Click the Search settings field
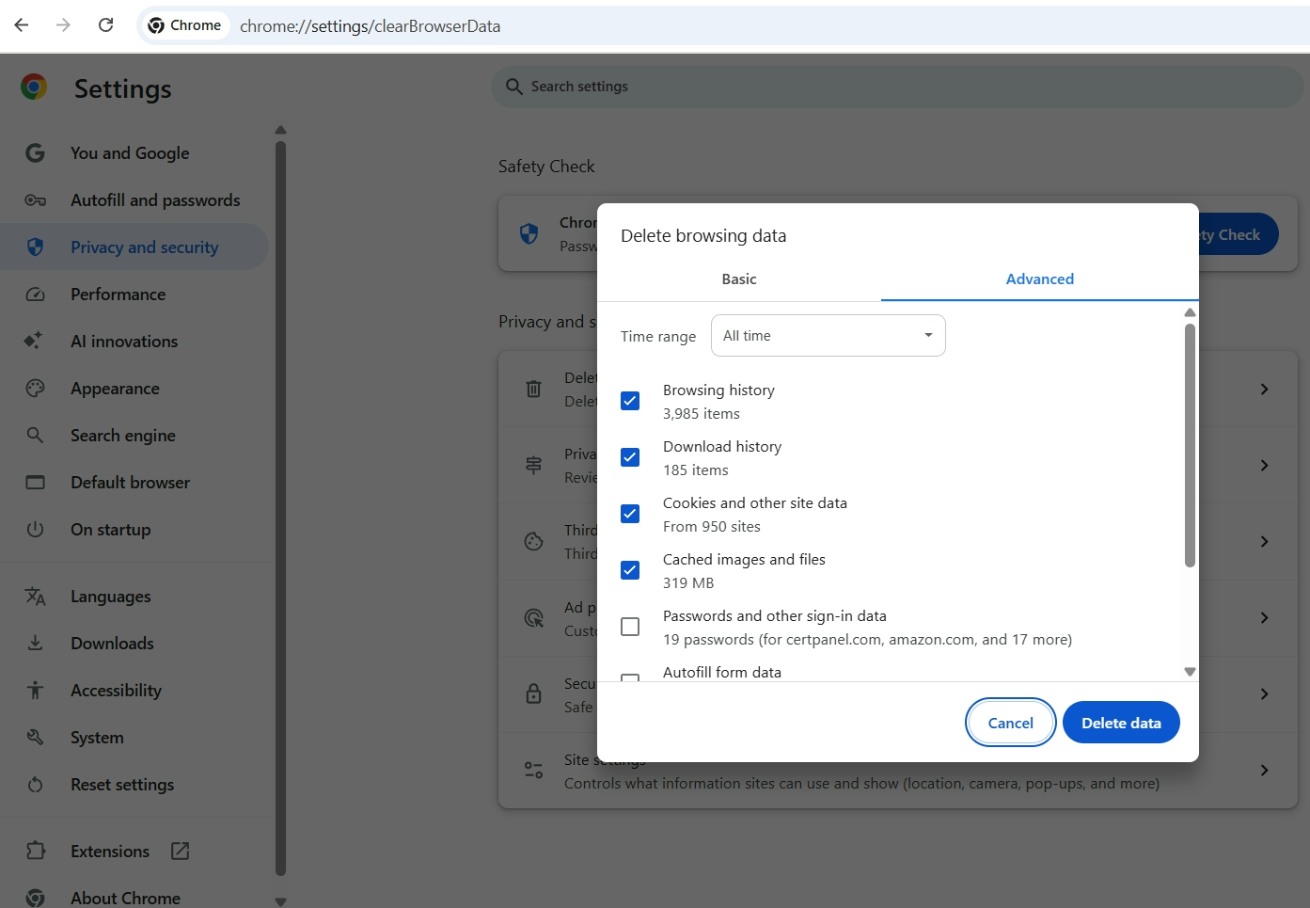 tap(893, 87)
